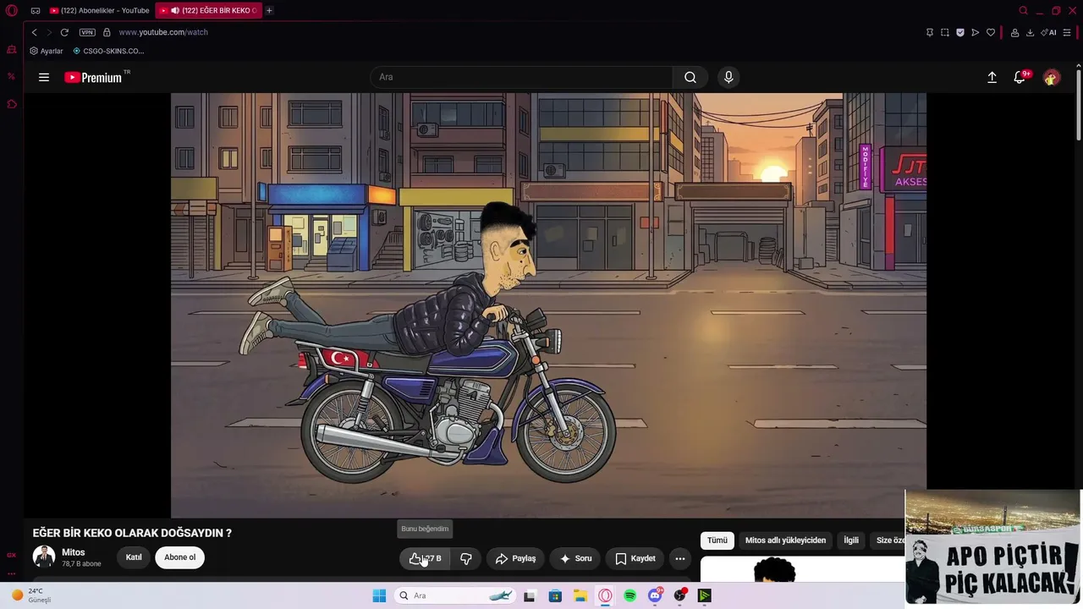Screen dimensions: 1083x609
Task: Focus the YouTube Ara search field
Action: (x=521, y=77)
